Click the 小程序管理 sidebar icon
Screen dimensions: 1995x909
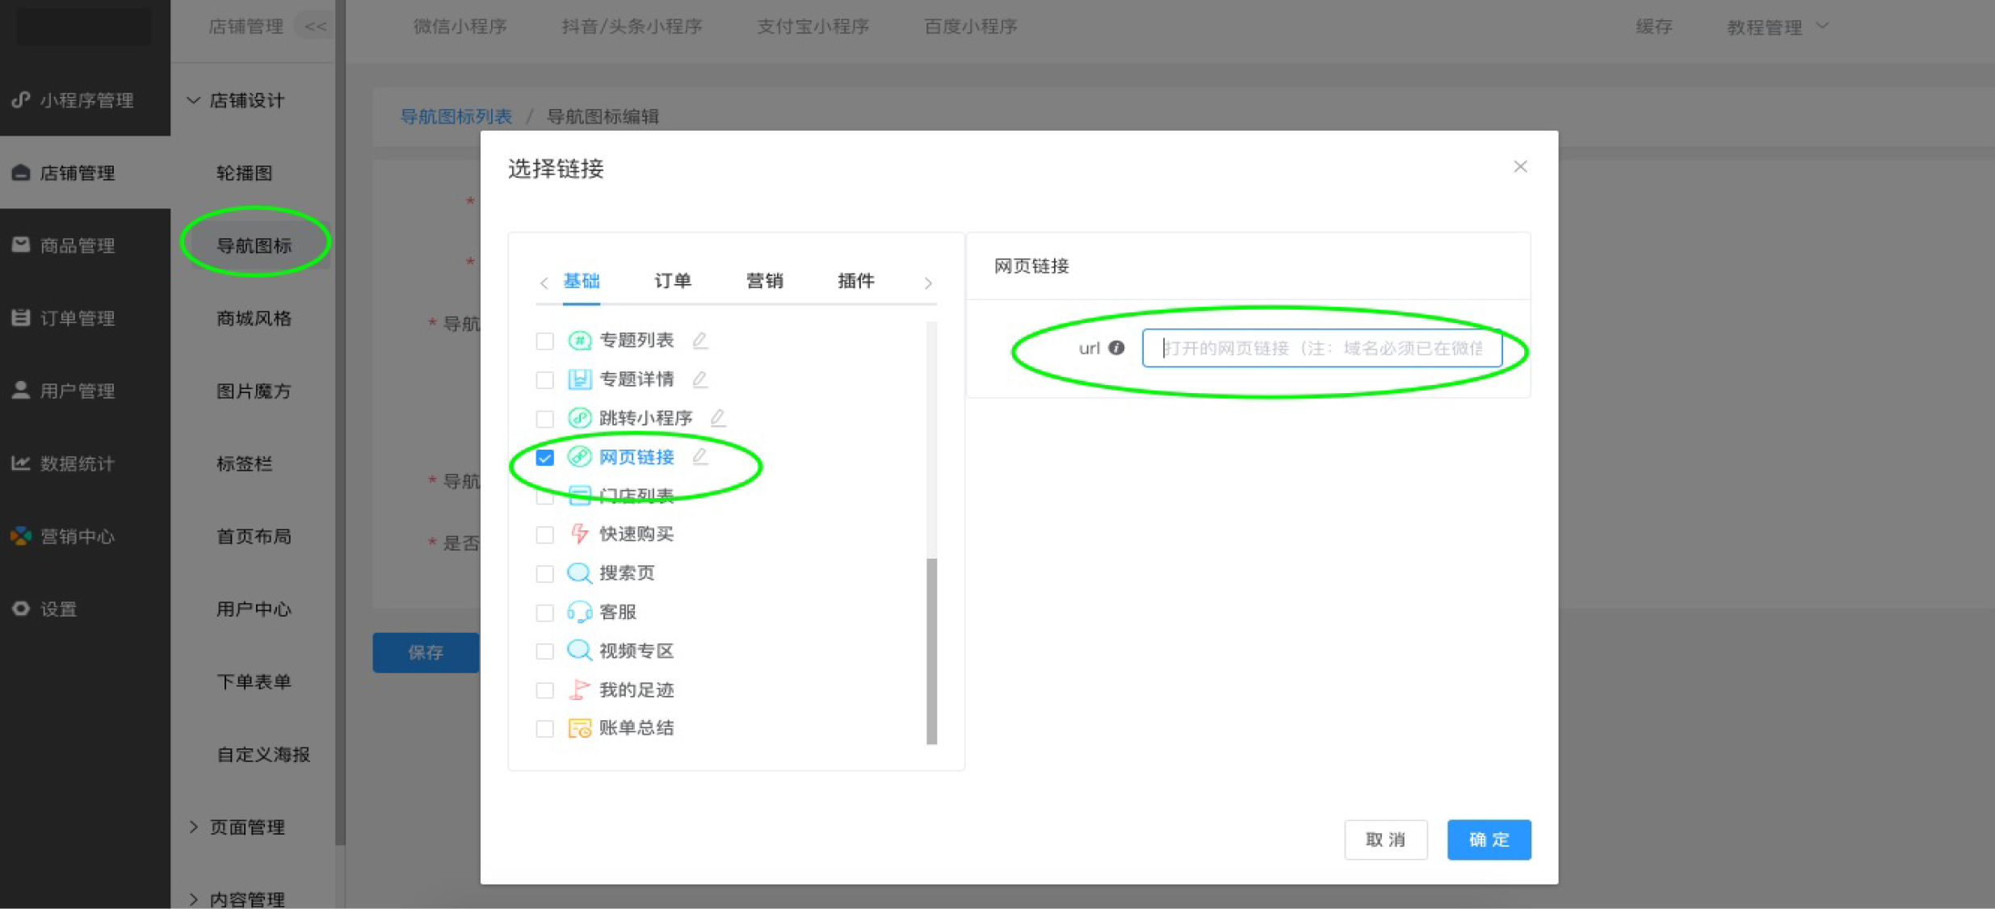click(21, 100)
